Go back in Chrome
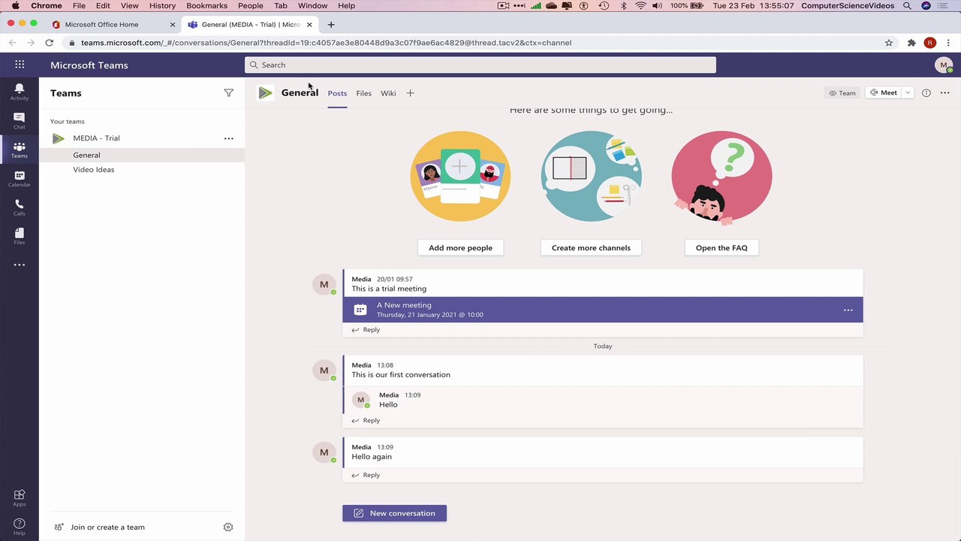Screen dimensions: 961x541 12,43
